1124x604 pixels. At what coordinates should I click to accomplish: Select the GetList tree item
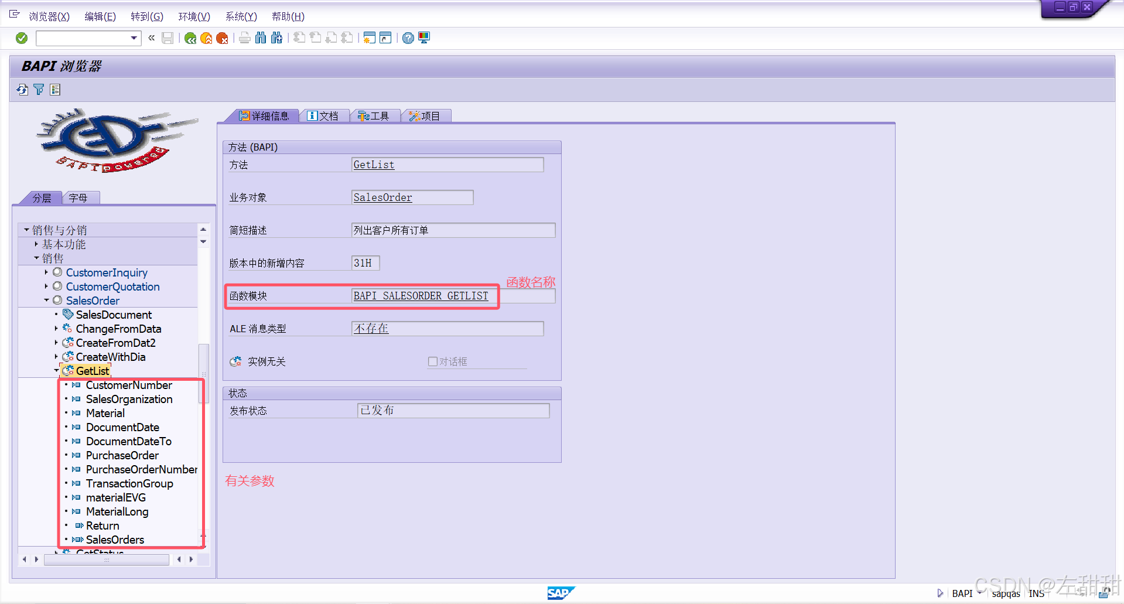pos(93,371)
